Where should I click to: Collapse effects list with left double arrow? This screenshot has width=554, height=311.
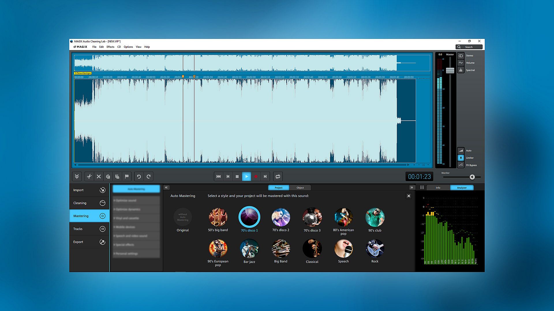coord(166,187)
